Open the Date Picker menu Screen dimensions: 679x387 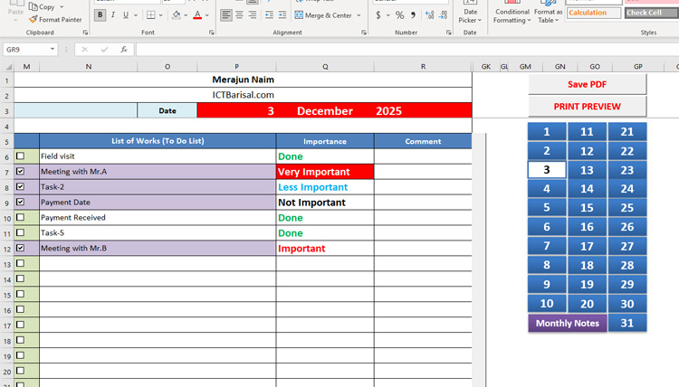469,14
